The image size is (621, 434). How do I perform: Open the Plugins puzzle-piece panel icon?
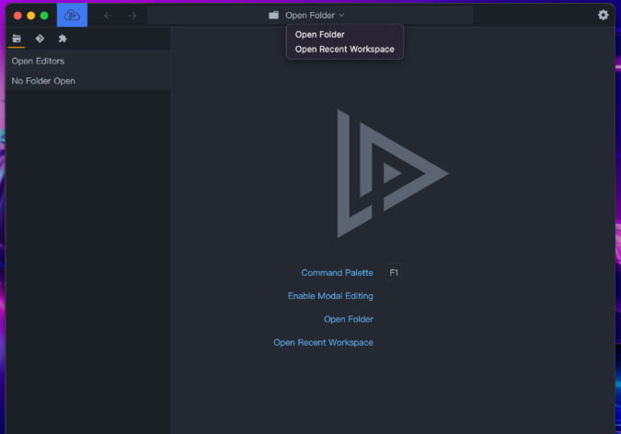[x=63, y=39]
